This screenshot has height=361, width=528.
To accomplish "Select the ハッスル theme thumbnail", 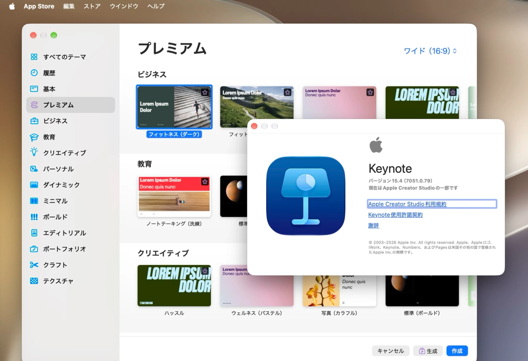I will click(x=174, y=285).
